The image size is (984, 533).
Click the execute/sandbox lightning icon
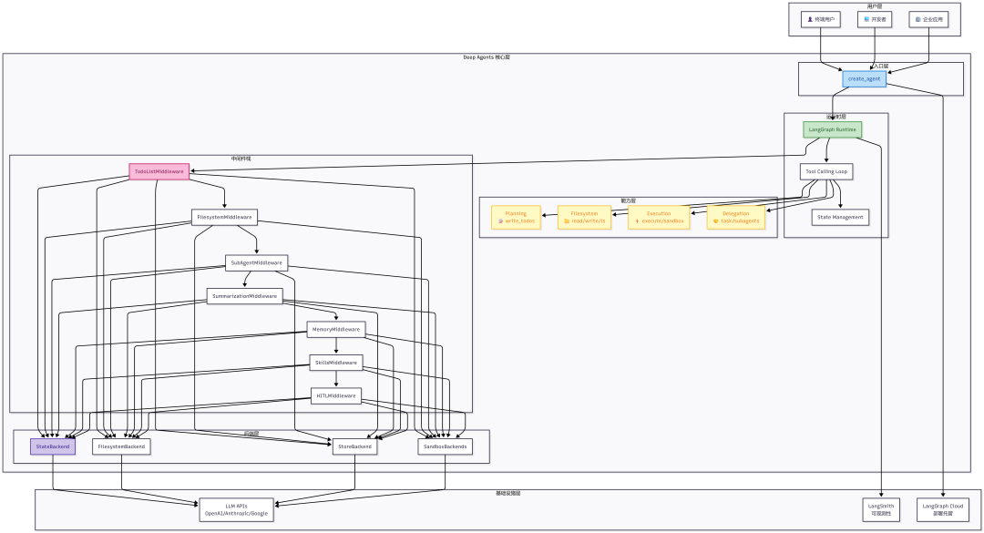[637, 221]
